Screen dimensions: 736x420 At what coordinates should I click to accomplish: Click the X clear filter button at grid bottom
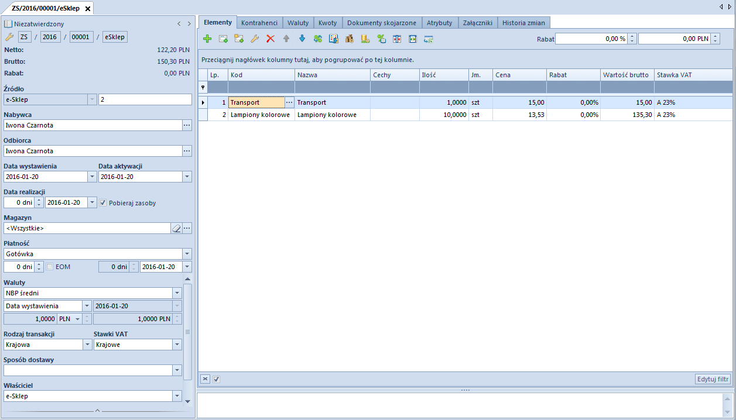tap(205, 379)
